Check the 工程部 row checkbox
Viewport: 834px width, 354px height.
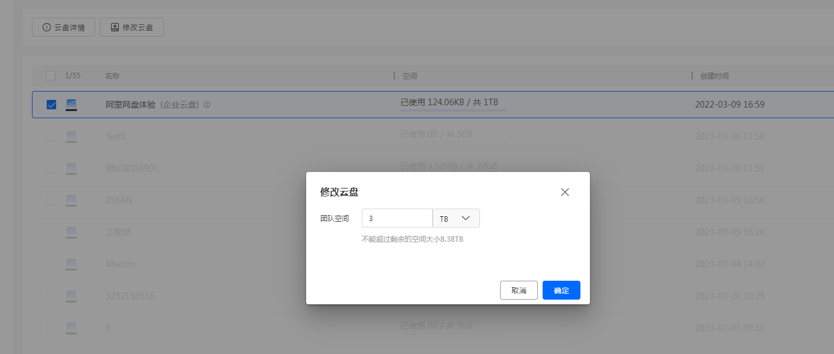tap(51, 232)
